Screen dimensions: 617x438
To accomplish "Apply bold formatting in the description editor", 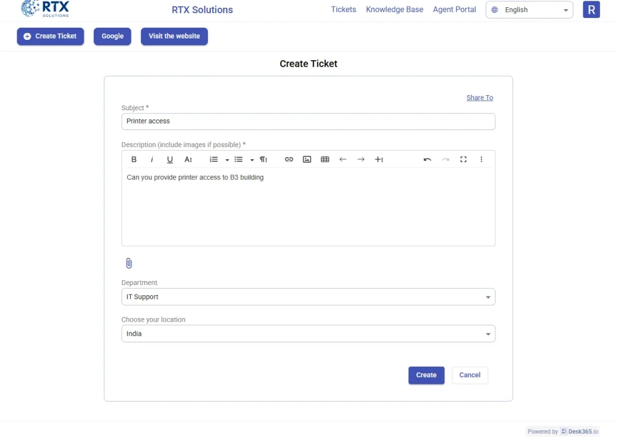I will 134,159.
